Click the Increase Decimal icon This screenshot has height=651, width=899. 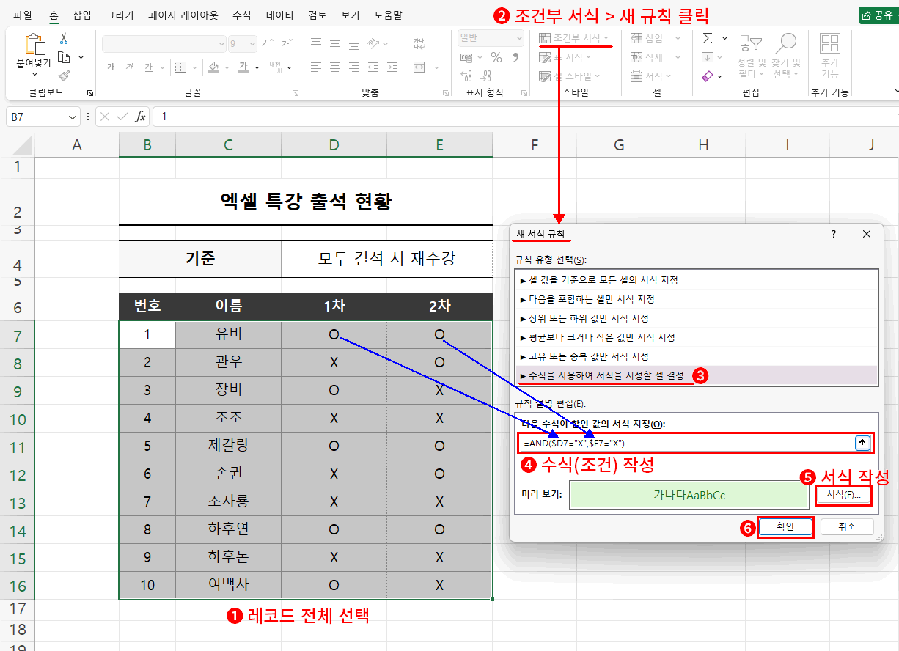click(467, 76)
